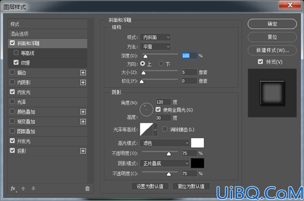Viewport: 304px width, 201px height.
Task: Select the 纹理 sub-item row
Action: (x=48, y=63)
